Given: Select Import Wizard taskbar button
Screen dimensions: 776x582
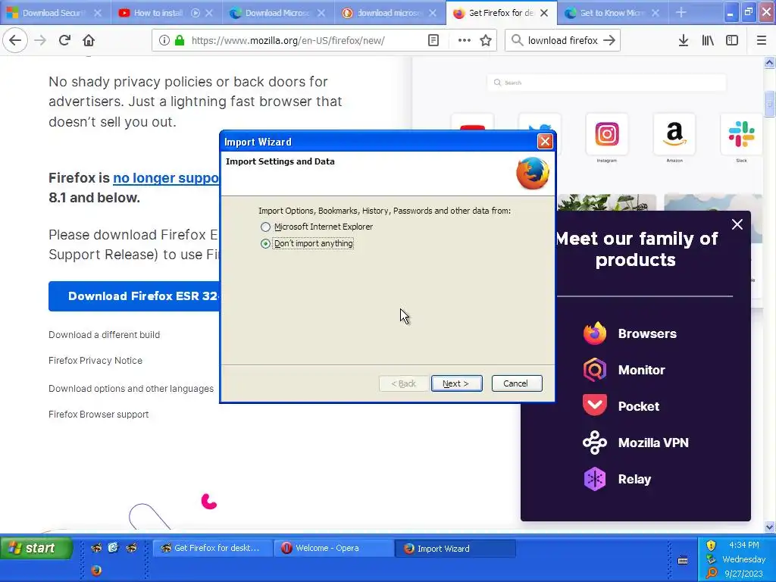Looking at the screenshot, I should coord(455,548).
